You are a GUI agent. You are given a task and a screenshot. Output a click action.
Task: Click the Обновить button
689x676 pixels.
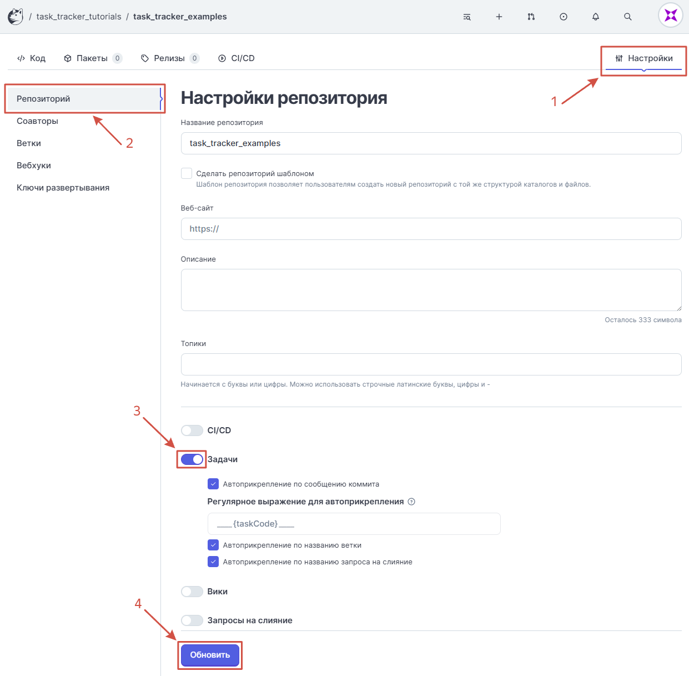tap(210, 655)
